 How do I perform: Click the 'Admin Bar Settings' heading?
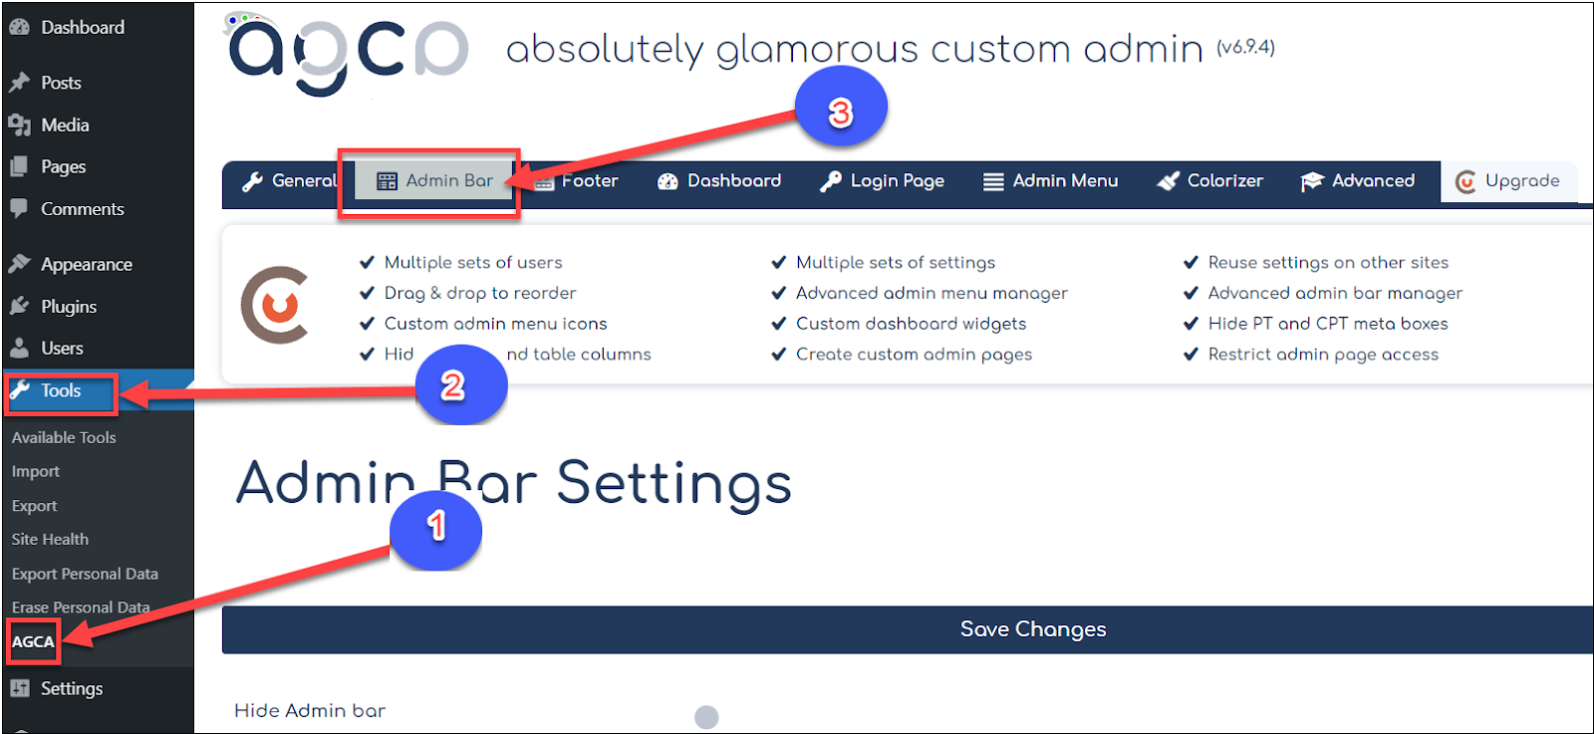(514, 483)
